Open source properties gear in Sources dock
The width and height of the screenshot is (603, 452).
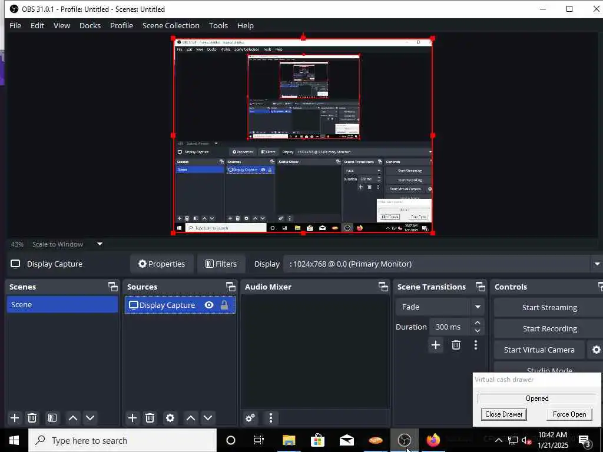tap(170, 418)
